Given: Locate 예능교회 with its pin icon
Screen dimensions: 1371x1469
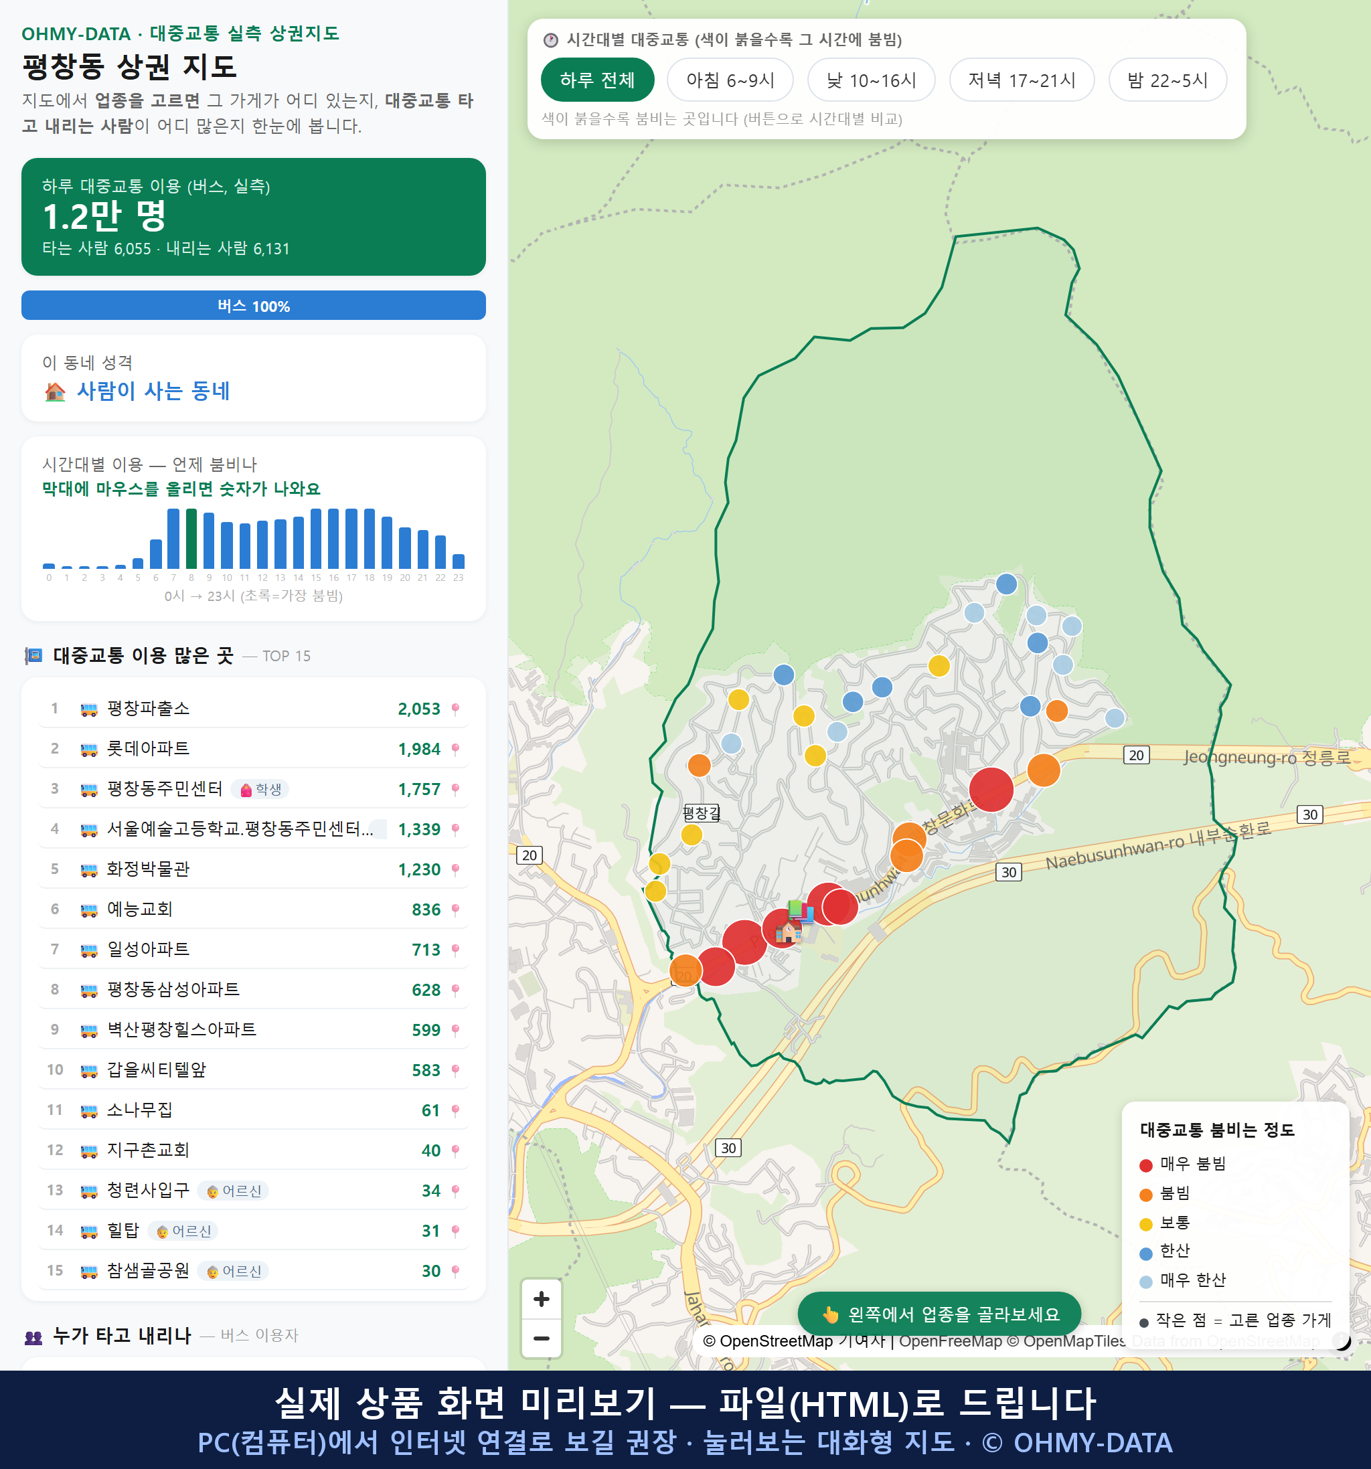Looking at the screenshot, I should coord(455,910).
